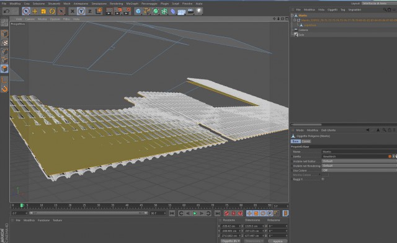Click the Undo arrow icon
The image size is (397, 243).
[7, 11]
